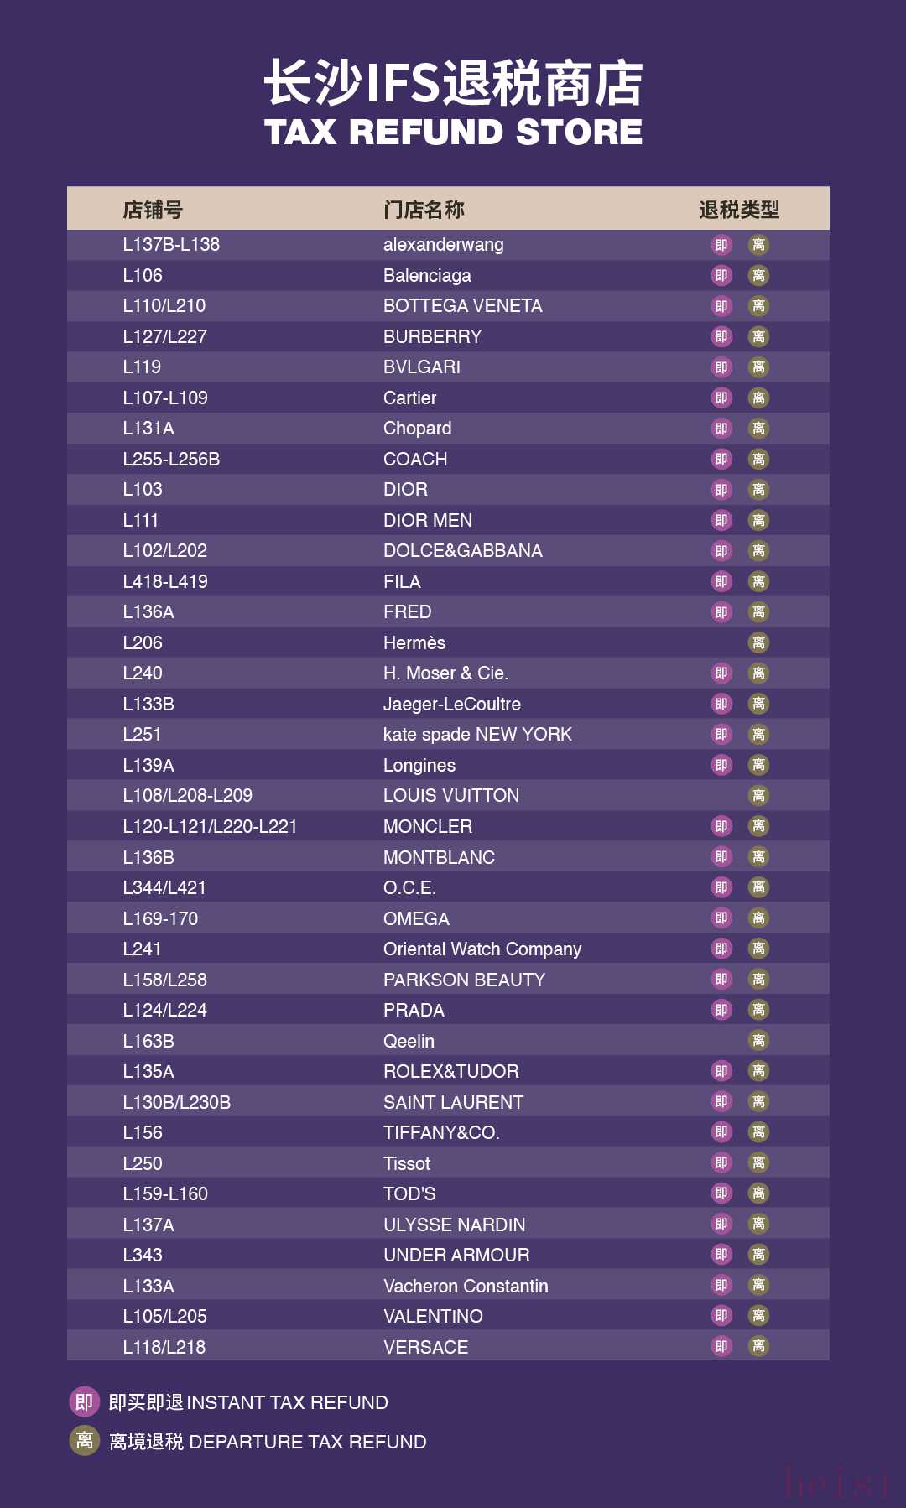Image resolution: width=906 pixels, height=1508 pixels.
Task: Click the INSTANT TAX REFUND legend text
Action: click(x=287, y=1402)
